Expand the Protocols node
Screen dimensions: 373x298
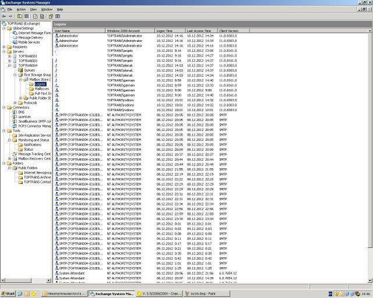pyautogui.click(x=15, y=102)
